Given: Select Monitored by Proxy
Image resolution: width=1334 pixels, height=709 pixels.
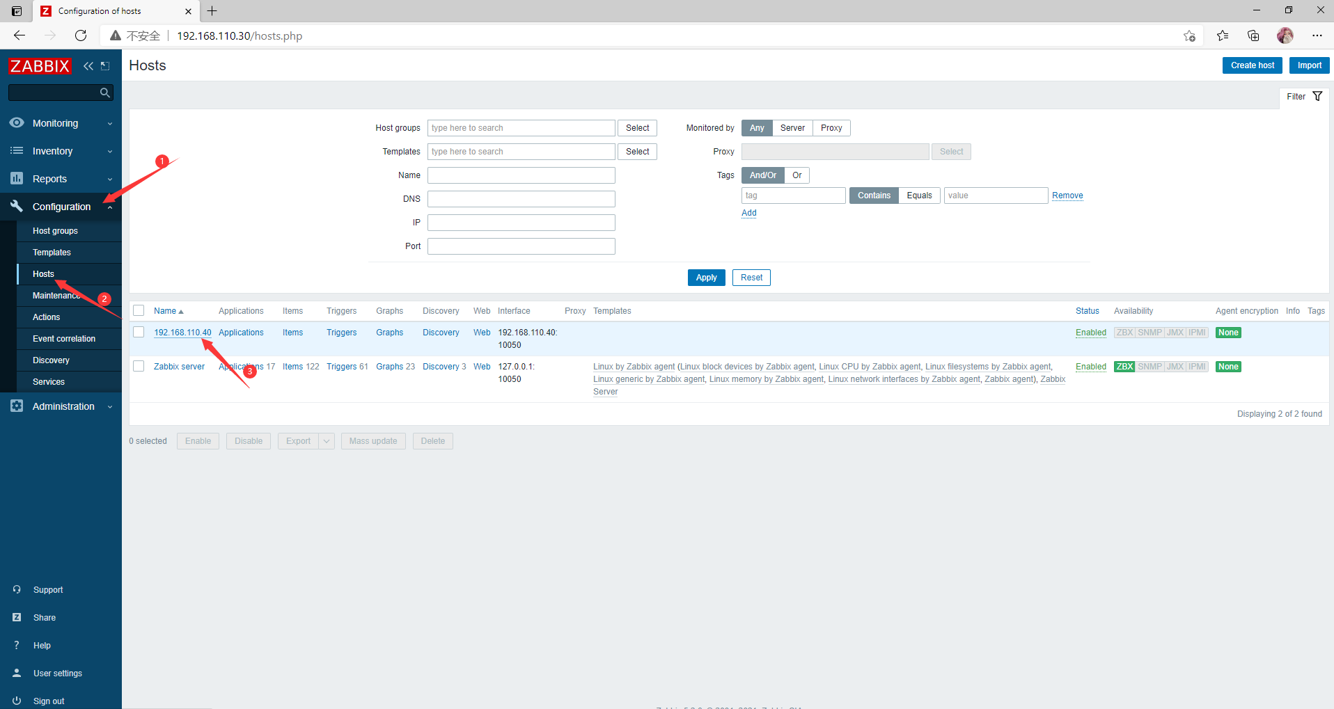Looking at the screenshot, I should click(x=831, y=128).
